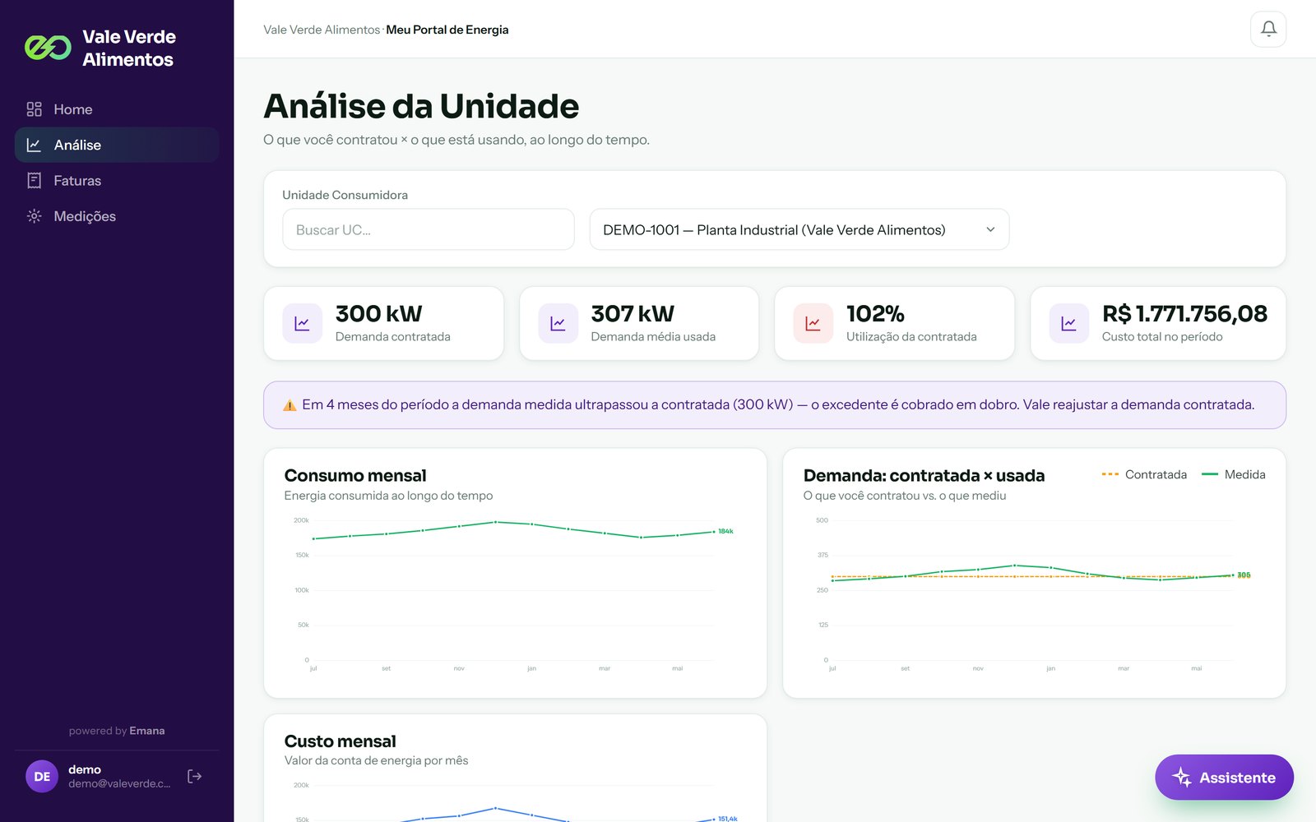
Task: Click the demo@valeverde email text
Action: [119, 783]
